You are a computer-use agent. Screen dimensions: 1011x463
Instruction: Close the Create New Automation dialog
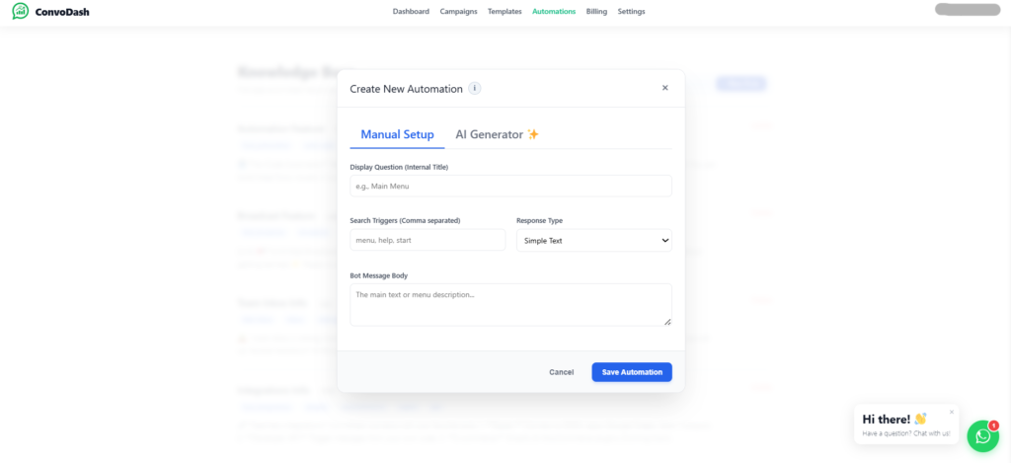[664, 88]
